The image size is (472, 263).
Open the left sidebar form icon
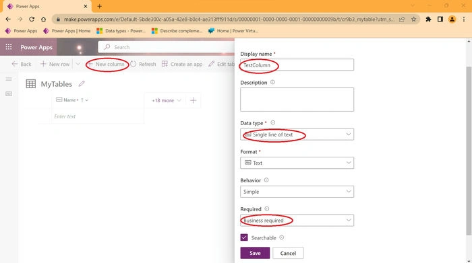click(9, 94)
